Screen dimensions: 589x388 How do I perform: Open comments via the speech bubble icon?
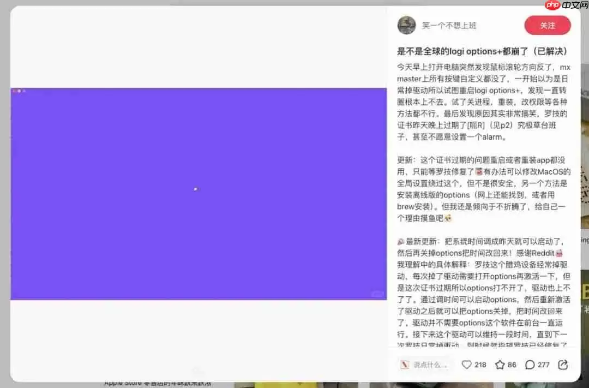point(531,365)
